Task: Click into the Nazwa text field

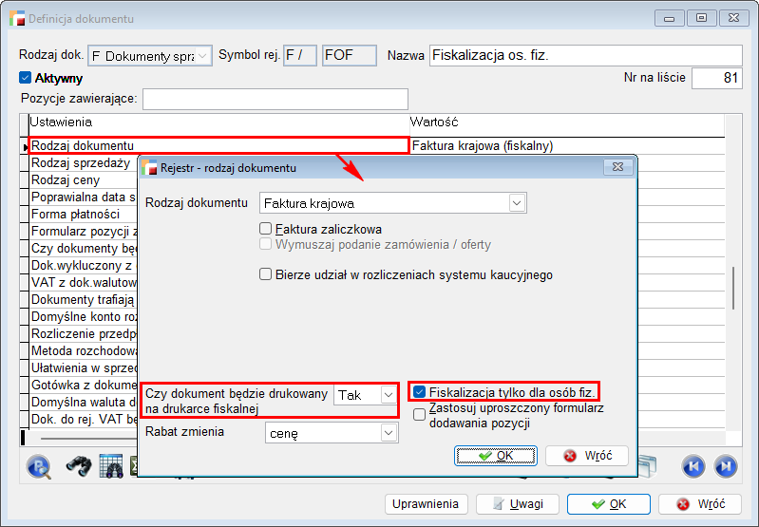Action: [584, 56]
